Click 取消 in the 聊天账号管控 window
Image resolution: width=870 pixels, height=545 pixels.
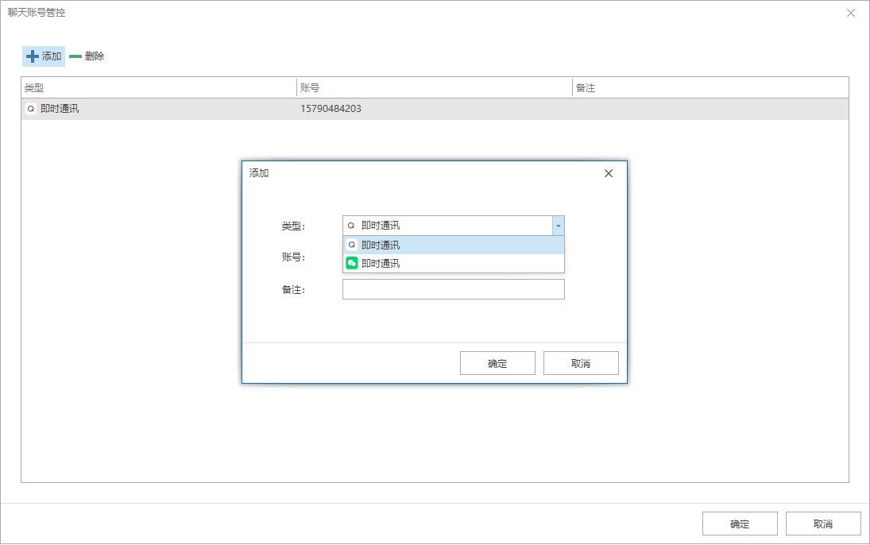[823, 524]
